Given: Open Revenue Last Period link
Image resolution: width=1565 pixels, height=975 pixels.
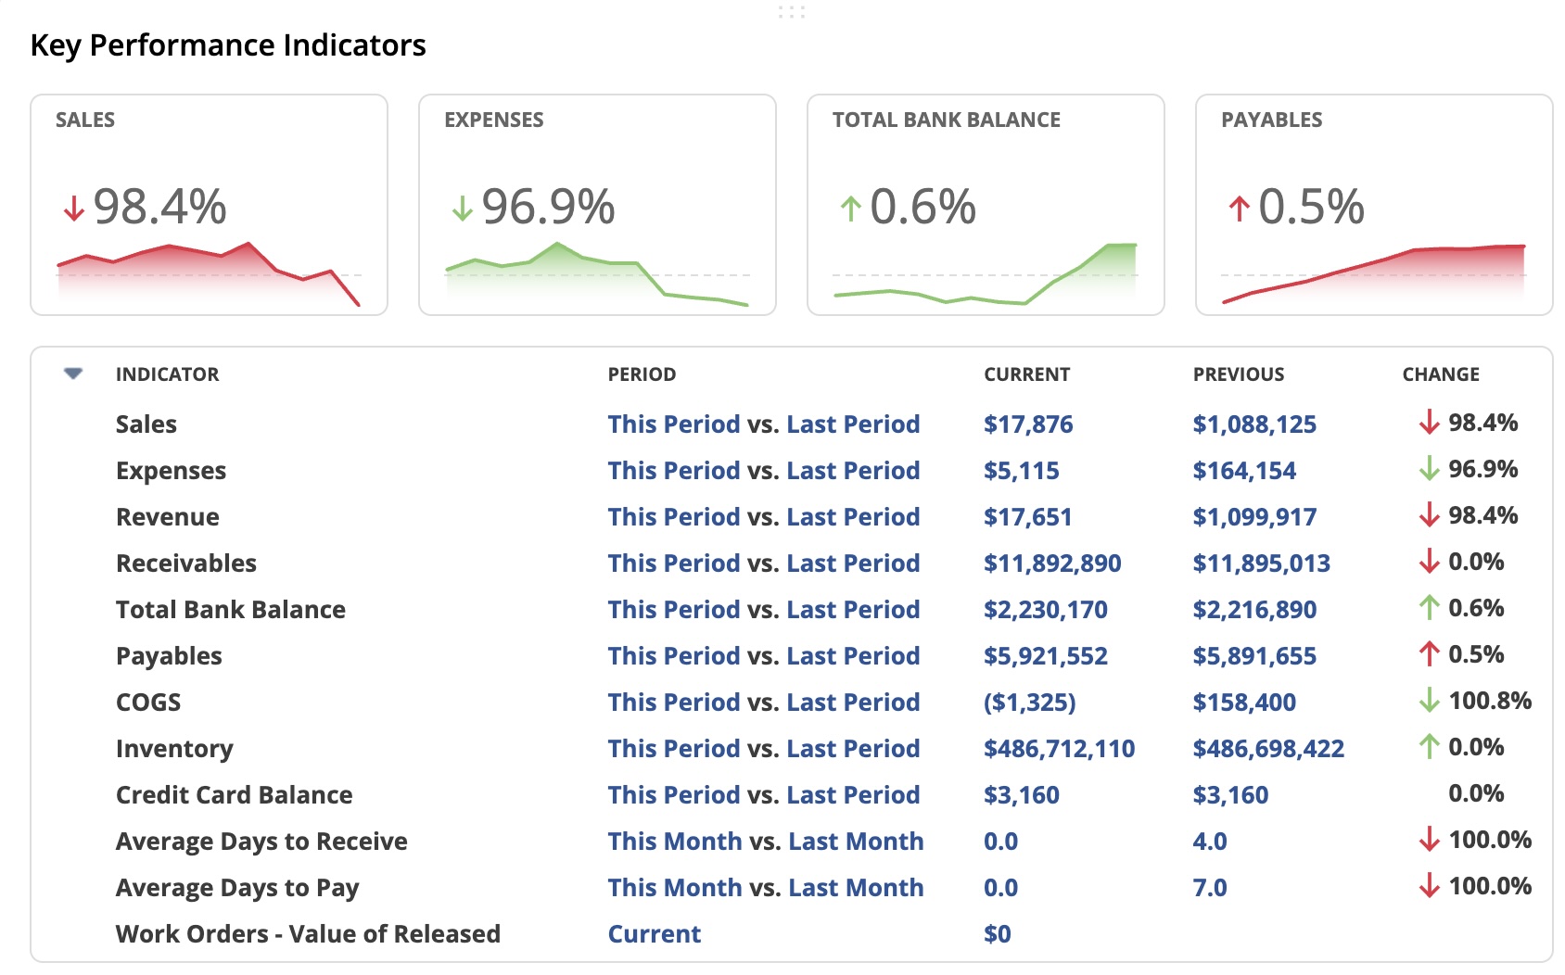Looking at the screenshot, I should coord(853,517).
